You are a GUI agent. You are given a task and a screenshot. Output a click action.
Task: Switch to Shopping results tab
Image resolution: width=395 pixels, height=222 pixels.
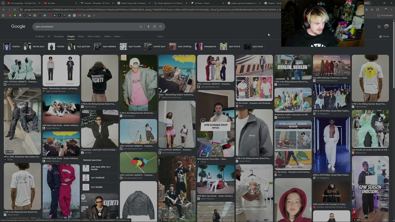[59, 36]
